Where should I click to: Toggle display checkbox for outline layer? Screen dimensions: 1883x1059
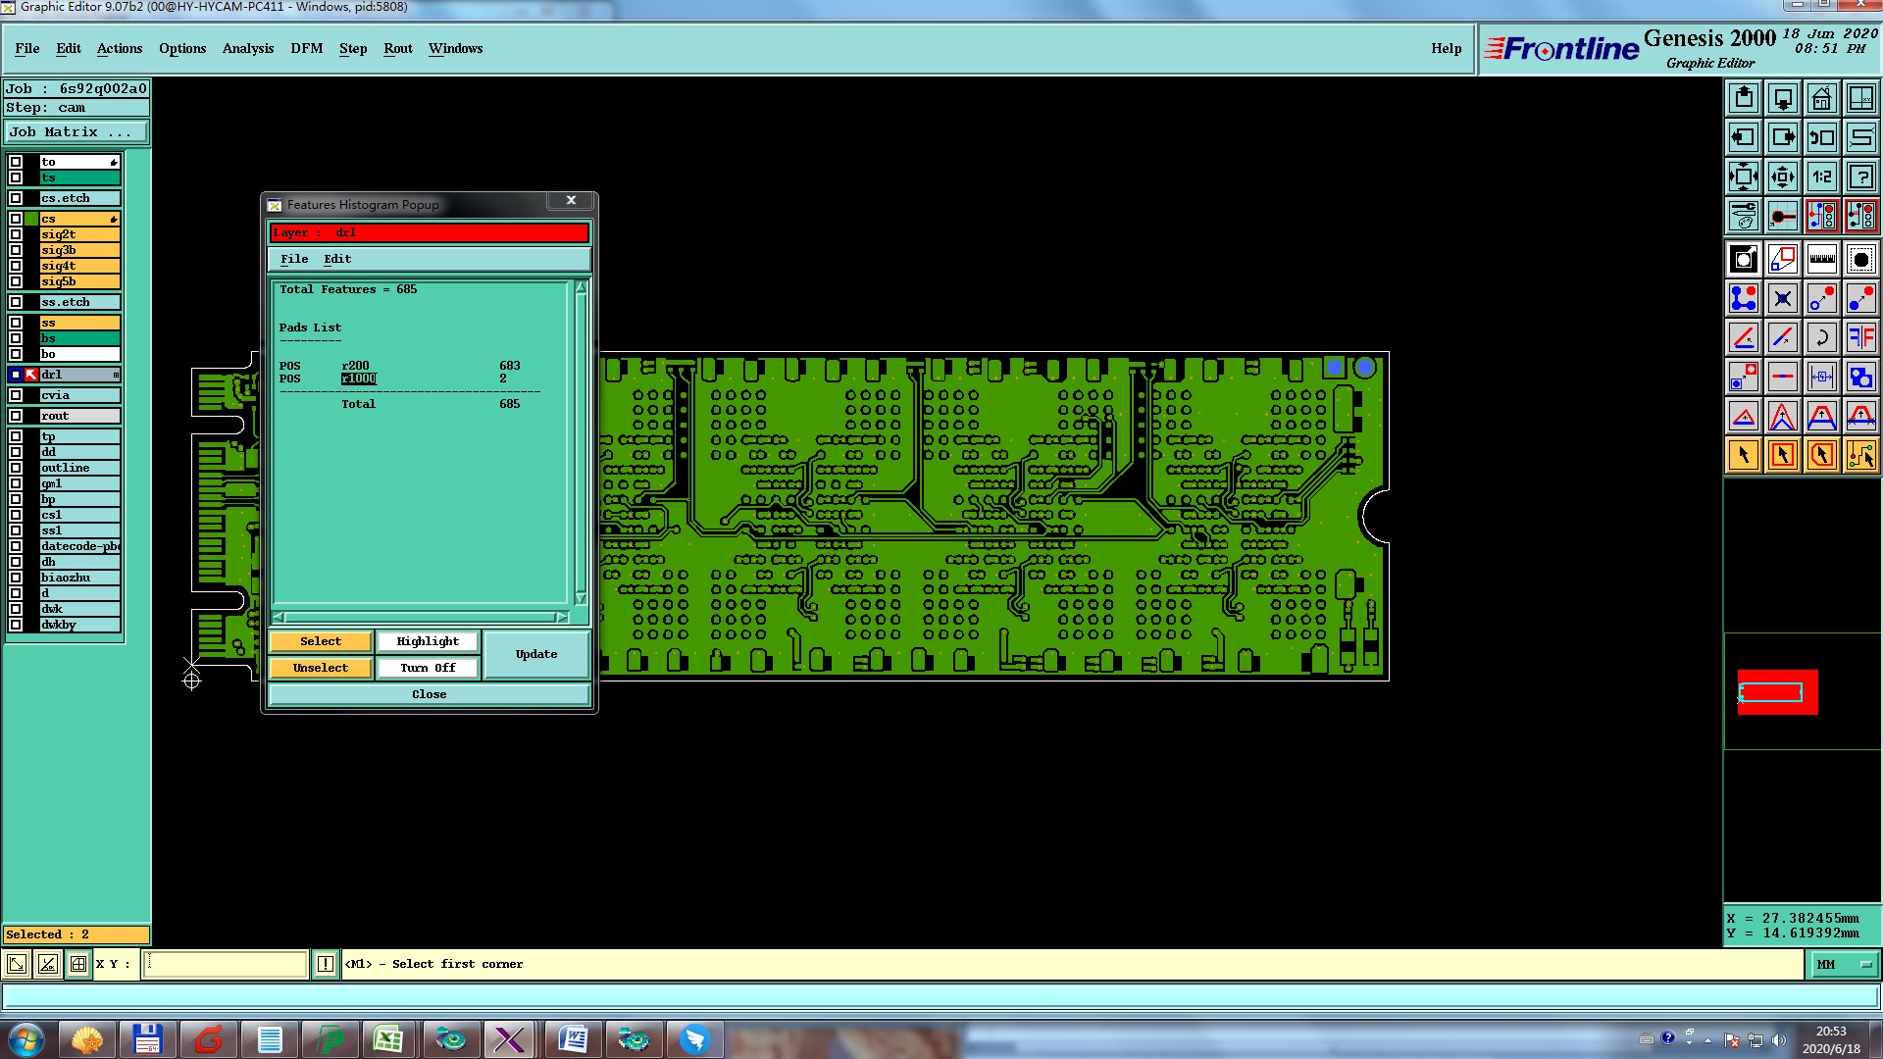point(16,468)
